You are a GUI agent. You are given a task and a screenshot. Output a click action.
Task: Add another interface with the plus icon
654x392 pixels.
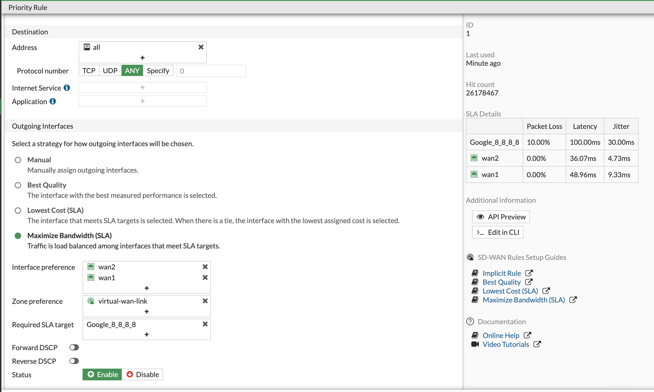click(146, 288)
